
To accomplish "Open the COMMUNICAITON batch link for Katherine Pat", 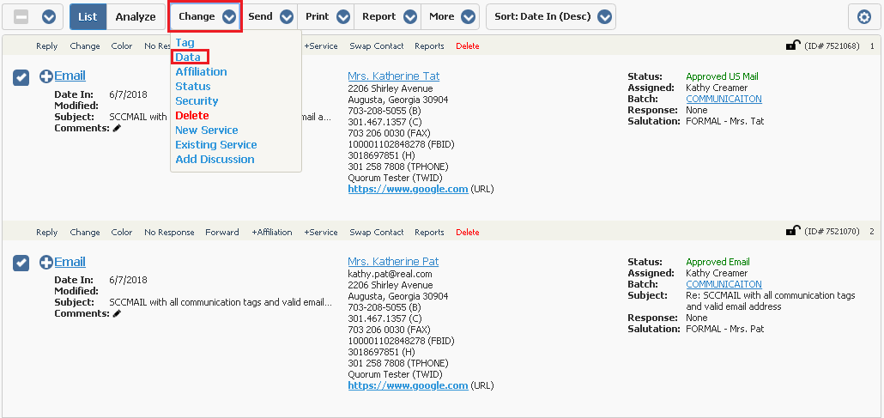I will click(x=724, y=285).
